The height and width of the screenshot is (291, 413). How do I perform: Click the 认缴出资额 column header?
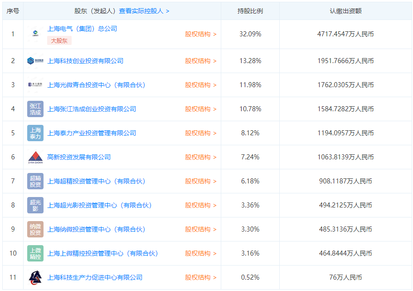coord(345,11)
